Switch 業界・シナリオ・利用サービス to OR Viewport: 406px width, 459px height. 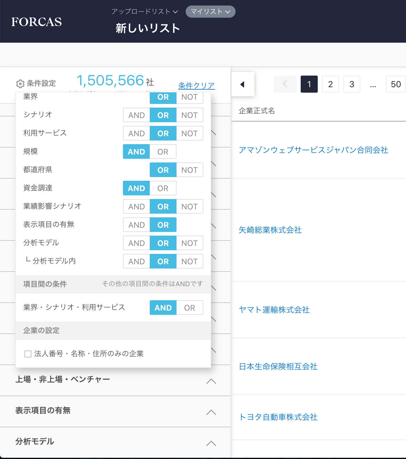click(x=190, y=308)
